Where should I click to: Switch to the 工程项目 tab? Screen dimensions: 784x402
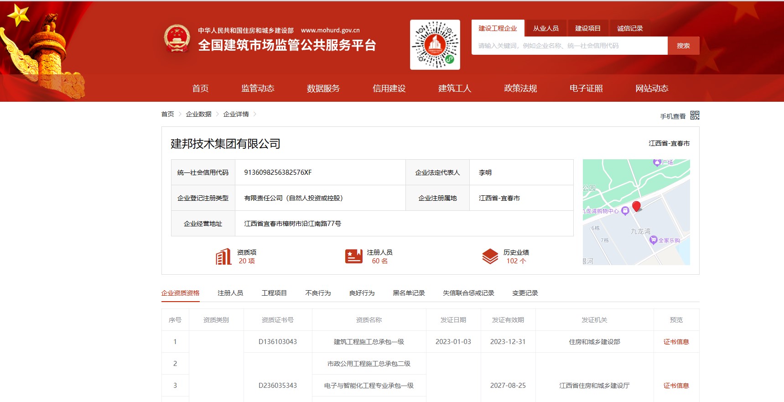point(274,293)
